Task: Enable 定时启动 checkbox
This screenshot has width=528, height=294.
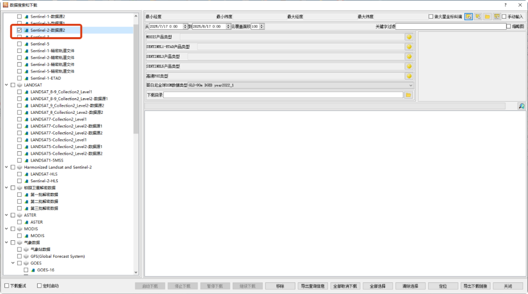Action: (39, 286)
